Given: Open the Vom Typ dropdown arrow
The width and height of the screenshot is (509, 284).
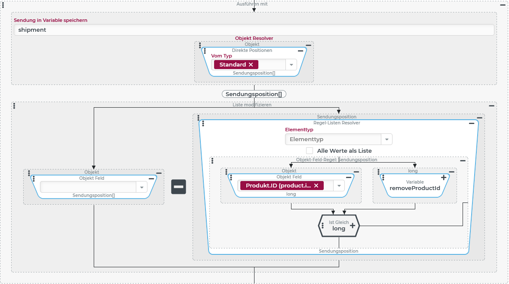Looking at the screenshot, I should (x=291, y=65).
